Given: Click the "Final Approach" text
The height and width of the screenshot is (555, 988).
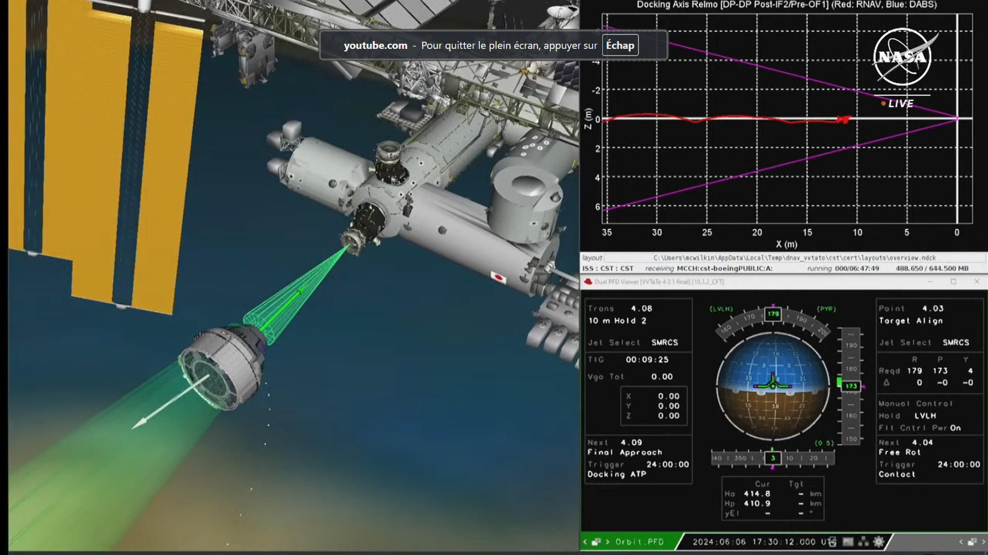Looking at the screenshot, I should 625,452.
